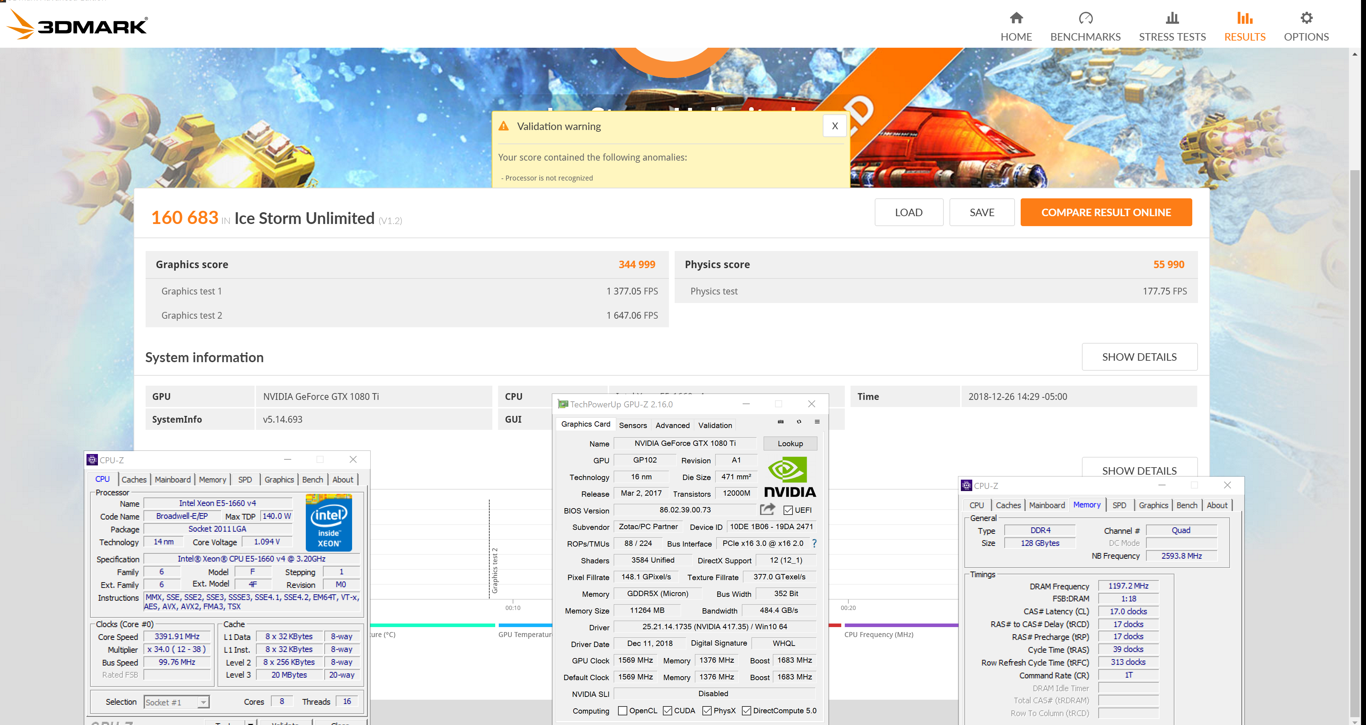The image size is (1366, 725).
Task: Click the NVIDIA logo in GPU-Z
Action: (790, 477)
